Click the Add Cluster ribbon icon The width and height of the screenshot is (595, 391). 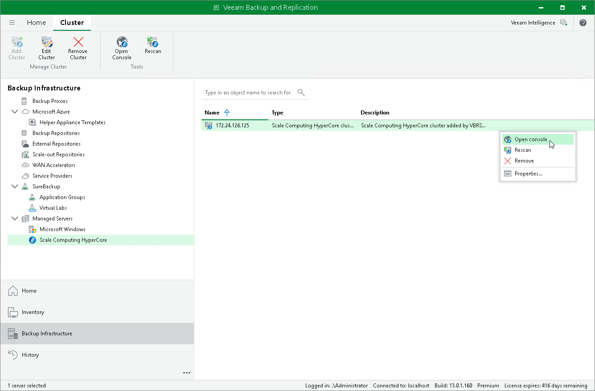point(17,42)
